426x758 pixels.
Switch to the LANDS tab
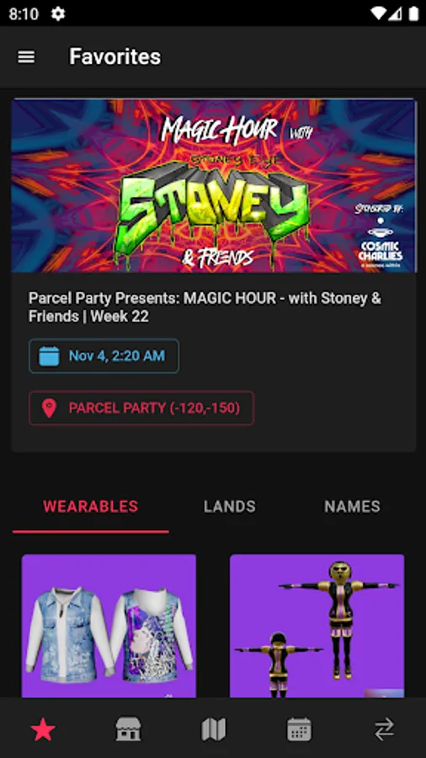[230, 507]
